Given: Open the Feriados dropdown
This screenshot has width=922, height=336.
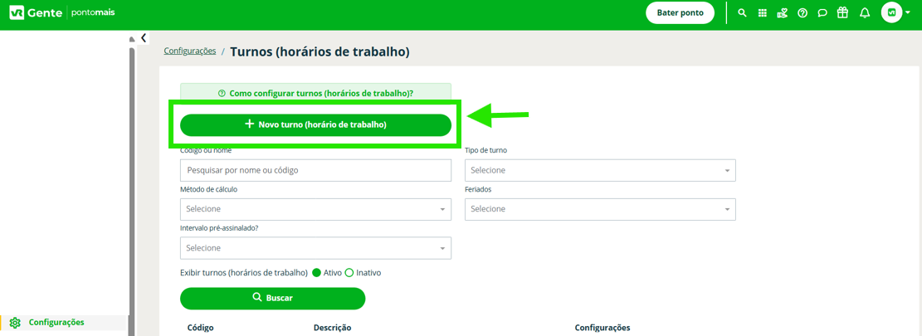Looking at the screenshot, I should pyautogui.click(x=600, y=209).
